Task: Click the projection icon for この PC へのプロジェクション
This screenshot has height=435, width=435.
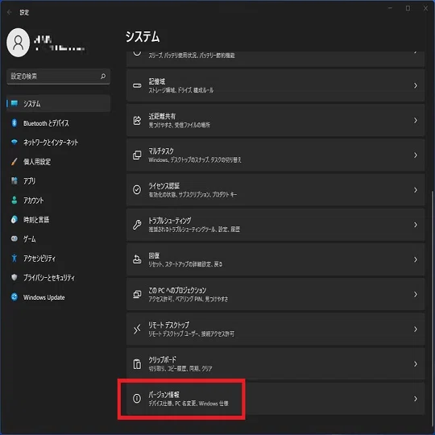Action: click(137, 294)
